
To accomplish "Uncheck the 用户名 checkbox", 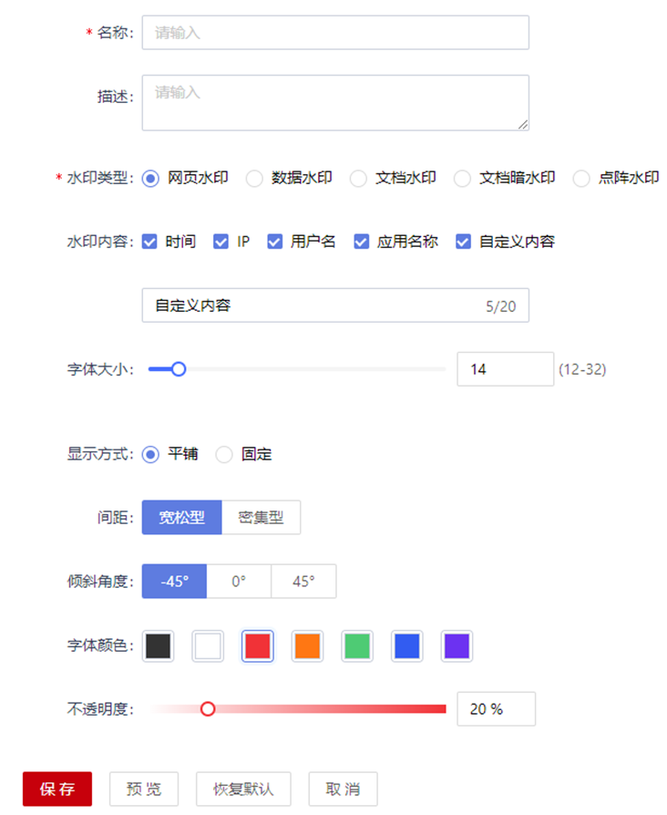I will [x=275, y=242].
